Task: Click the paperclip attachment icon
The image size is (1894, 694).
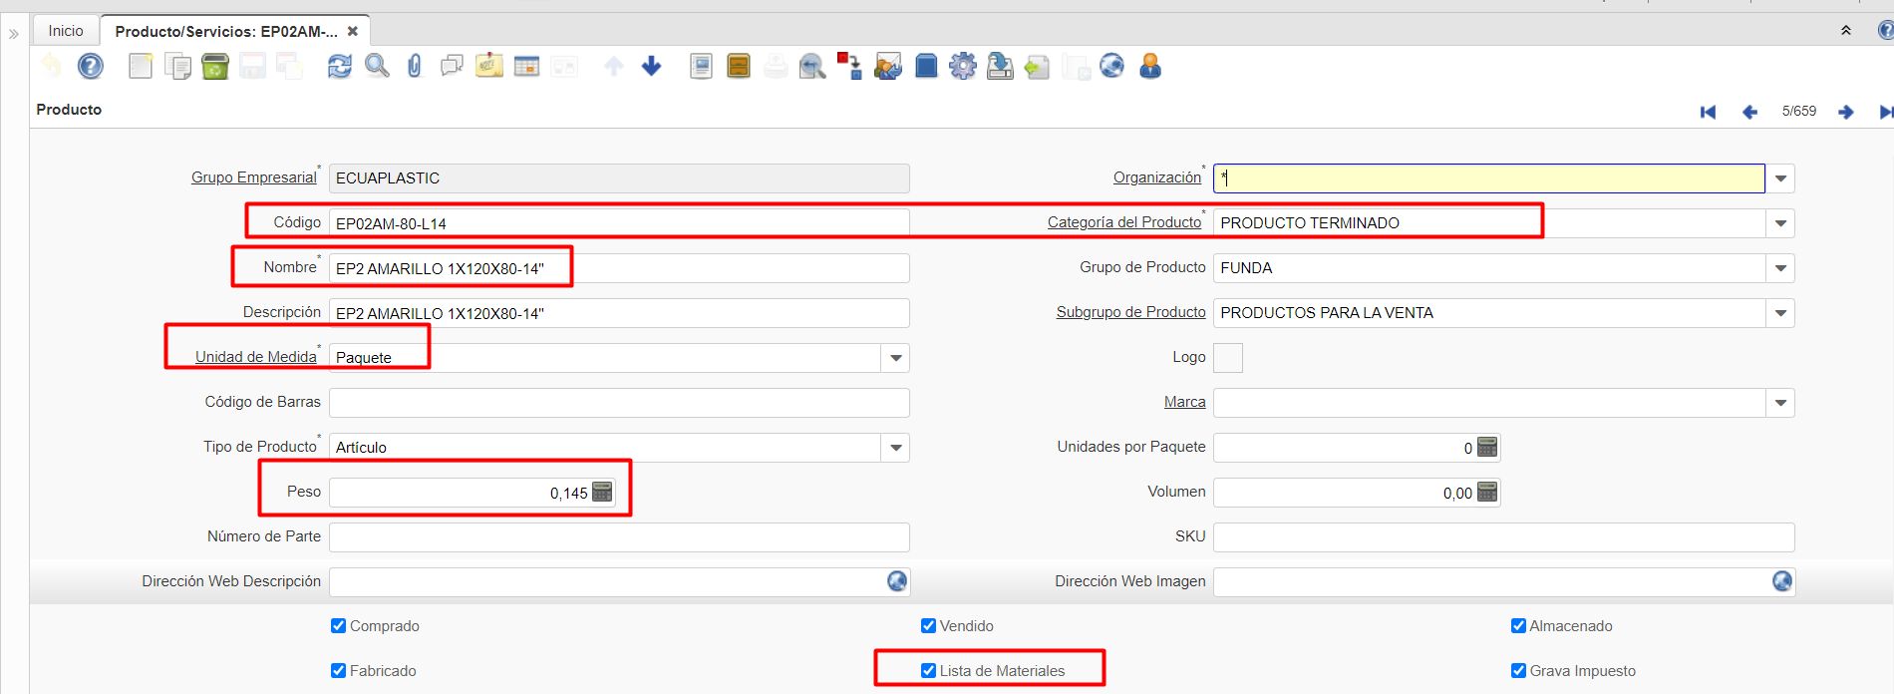Action: point(415,67)
